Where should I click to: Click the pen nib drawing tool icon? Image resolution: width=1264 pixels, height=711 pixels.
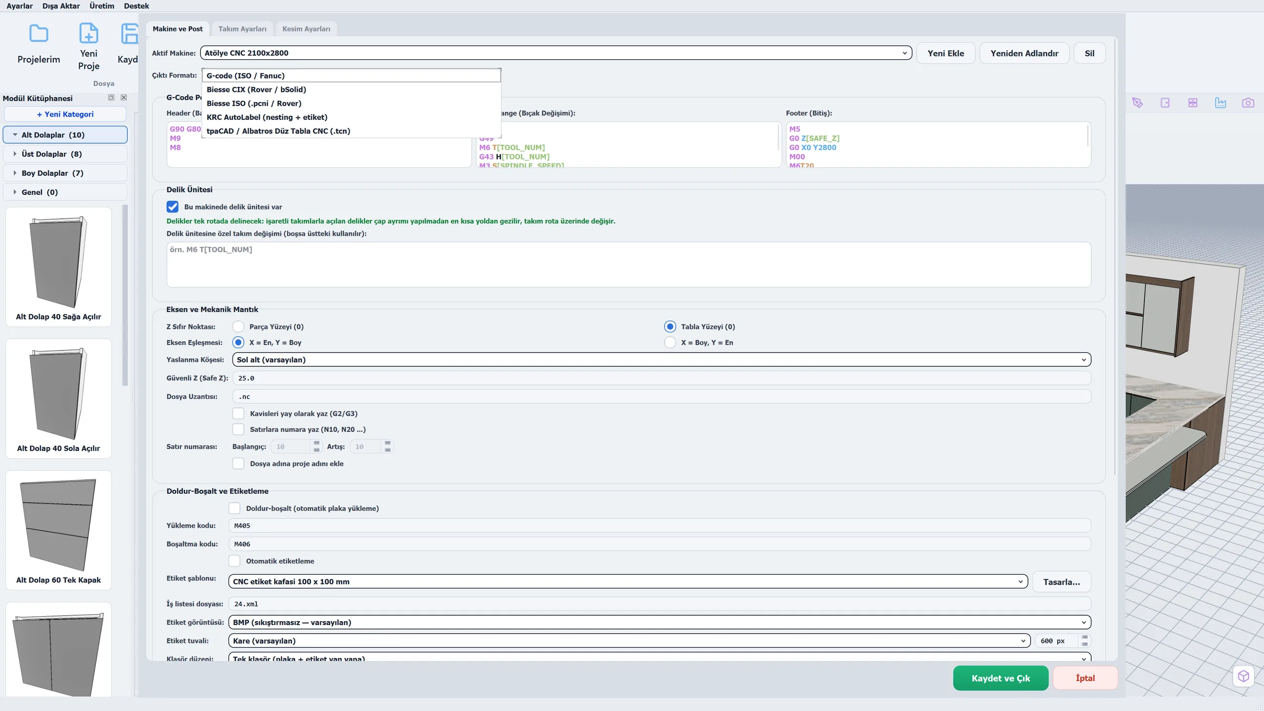pyautogui.click(x=1138, y=103)
